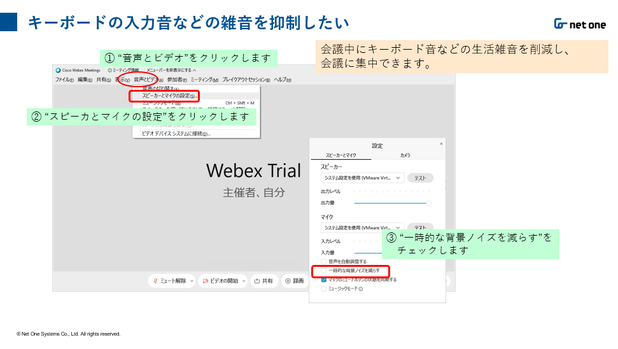The height and width of the screenshot is (349, 618).
Task: Open the 編集 menu
Action: [85, 80]
